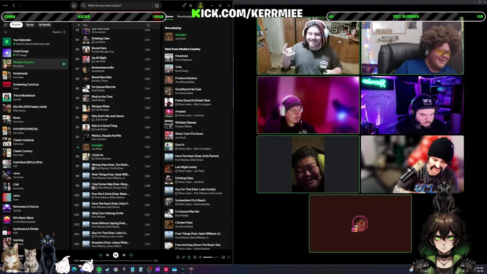Open the Spotify miniplayer

click(x=223, y=257)
